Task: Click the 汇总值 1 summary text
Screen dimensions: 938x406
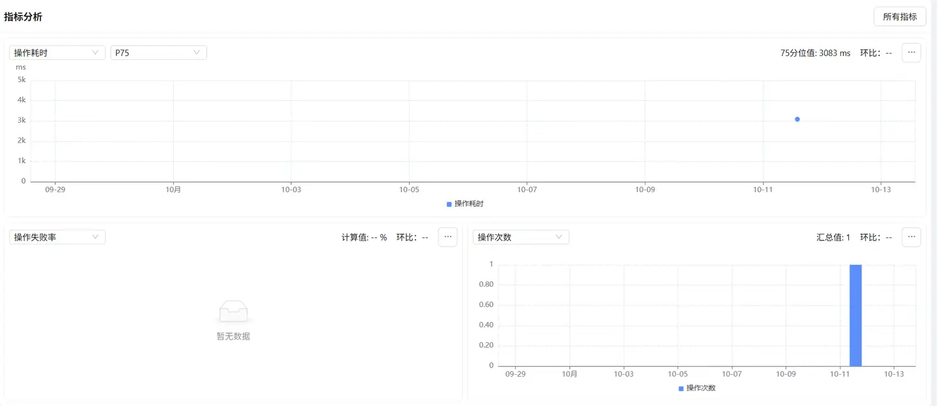Action: (x=833, y=238)
